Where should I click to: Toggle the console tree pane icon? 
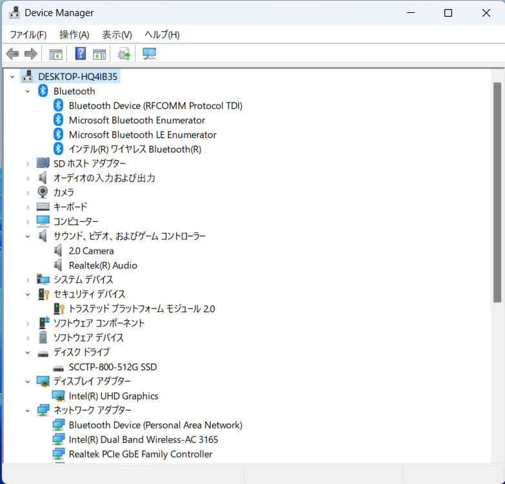point(55,54)
